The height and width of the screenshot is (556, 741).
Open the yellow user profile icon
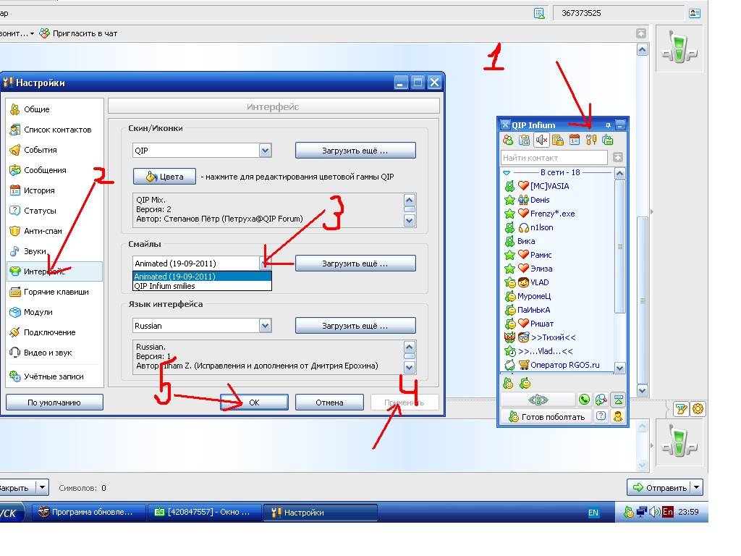(x=618, y=416)
